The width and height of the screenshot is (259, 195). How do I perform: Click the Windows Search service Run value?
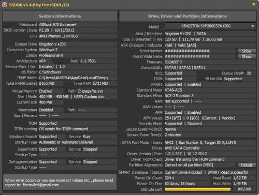tap(87, 137)
